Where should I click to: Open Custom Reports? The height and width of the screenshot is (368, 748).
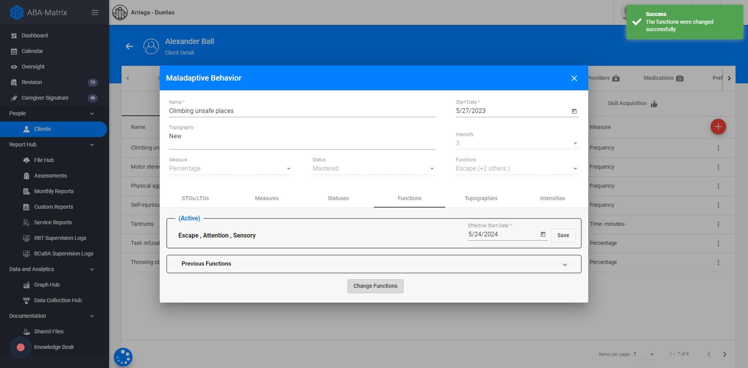[x=54, y=207]
